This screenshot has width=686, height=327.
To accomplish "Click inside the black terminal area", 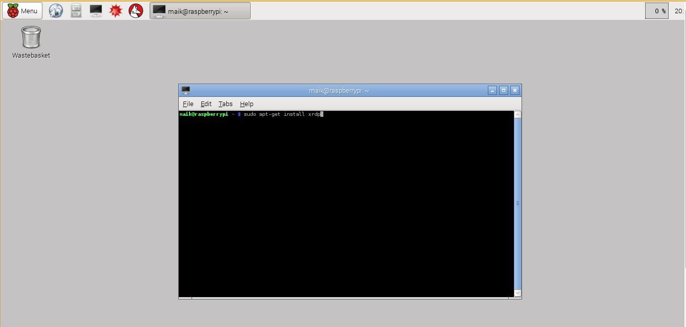I will (x=346, y=204).
